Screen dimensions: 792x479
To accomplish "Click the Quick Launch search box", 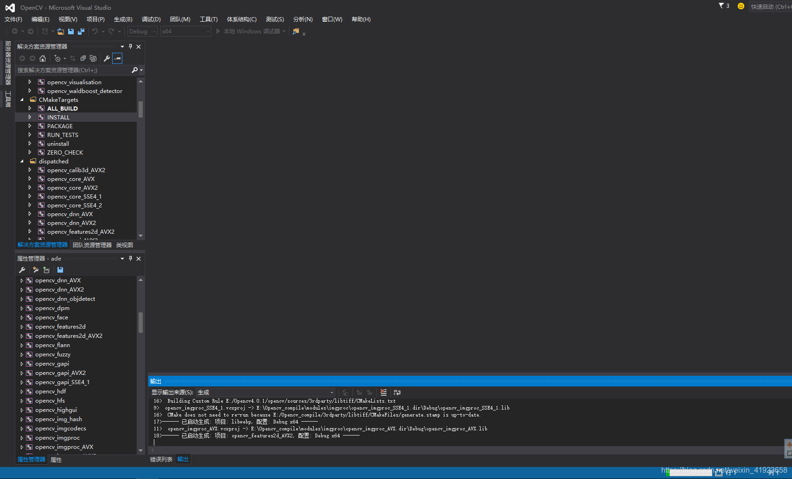I will (771, 6).
